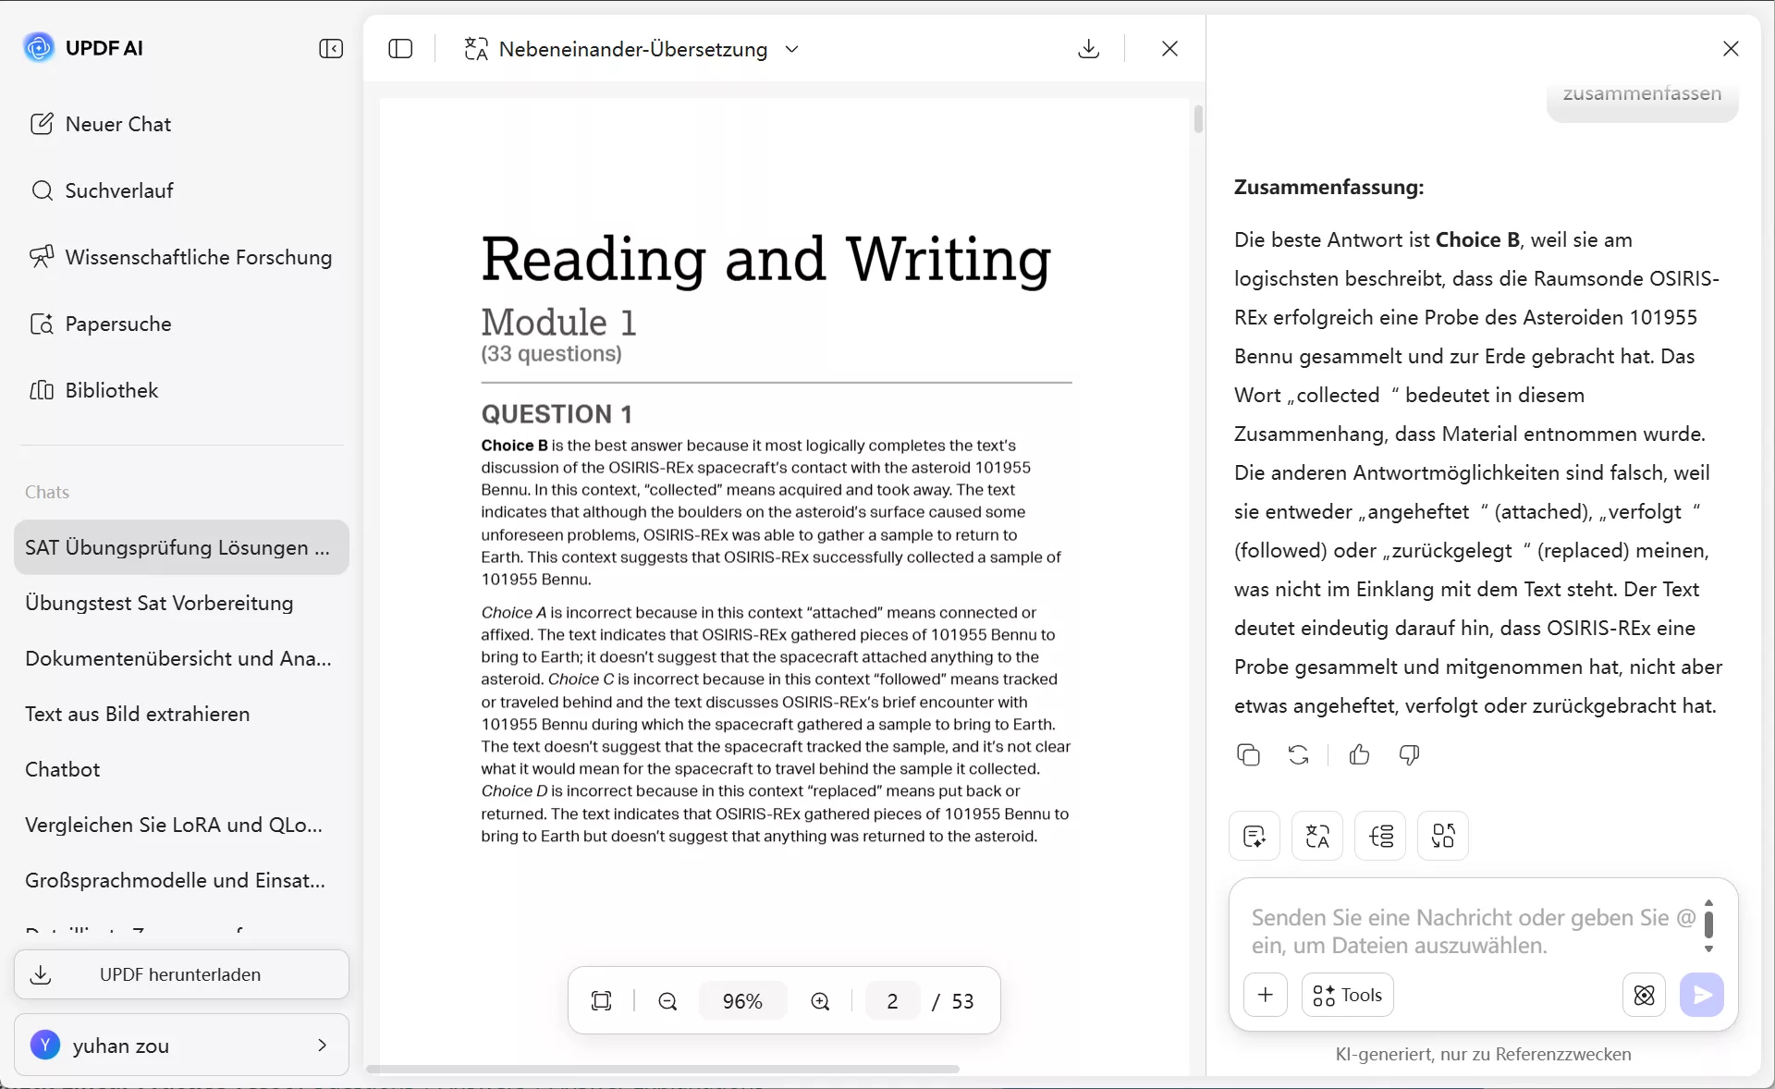Give thumbs down to the summary
The width and height of the screenshot is (1775, 1089).
coord(1409,755)
